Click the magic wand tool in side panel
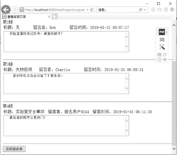The width and height of the screenshot is (177, 155). 162,47
